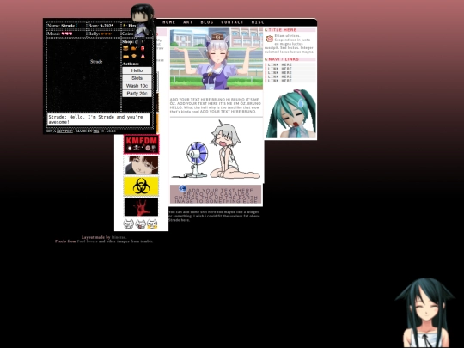
Task: Click the pink Mood hearts indicator
Action: click(67, 34)
